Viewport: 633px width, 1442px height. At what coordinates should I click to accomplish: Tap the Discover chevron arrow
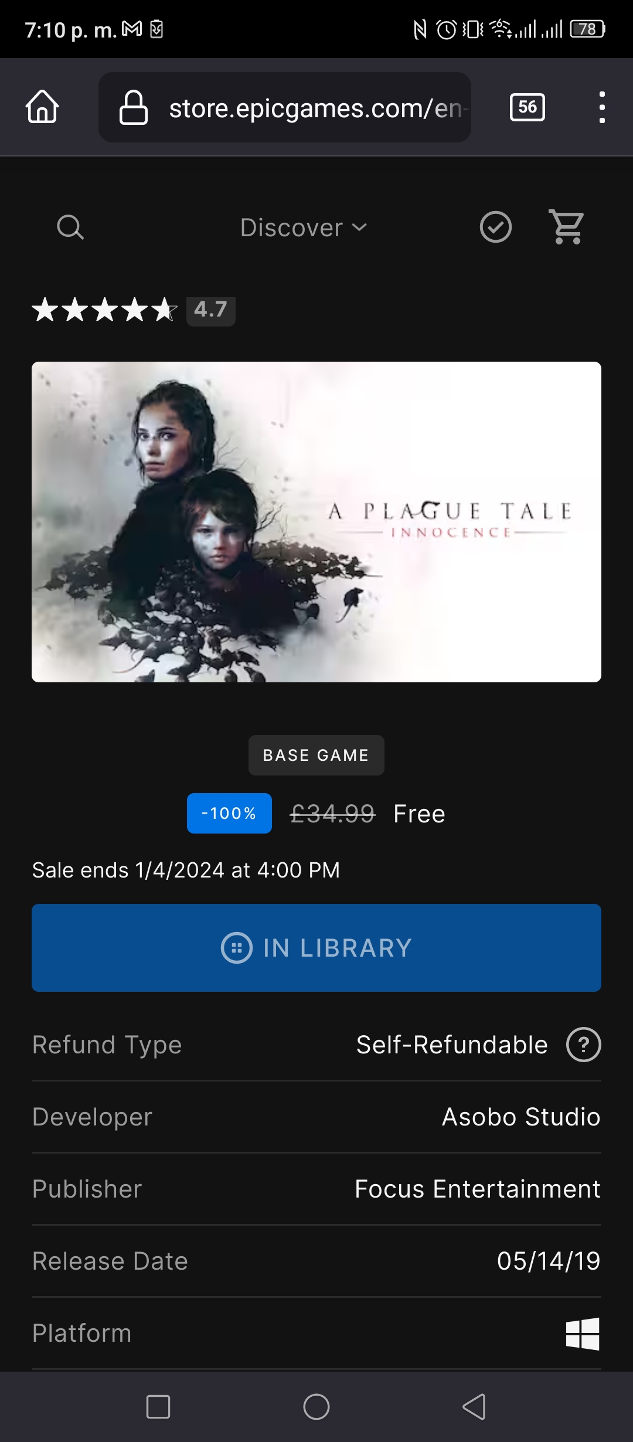pyautogui.click(x=359, y=227)
